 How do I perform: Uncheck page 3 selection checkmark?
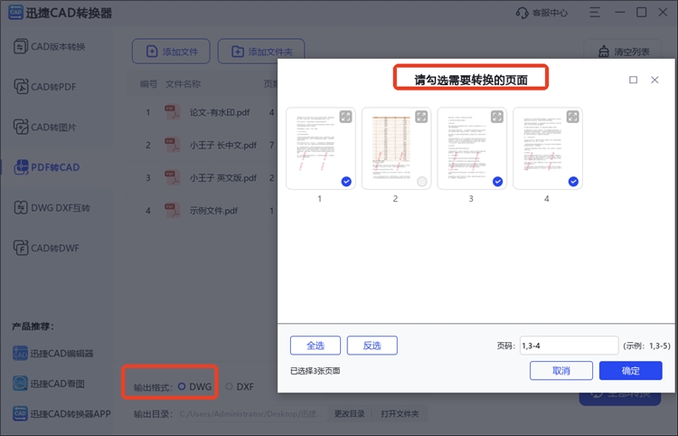(498, 182)
